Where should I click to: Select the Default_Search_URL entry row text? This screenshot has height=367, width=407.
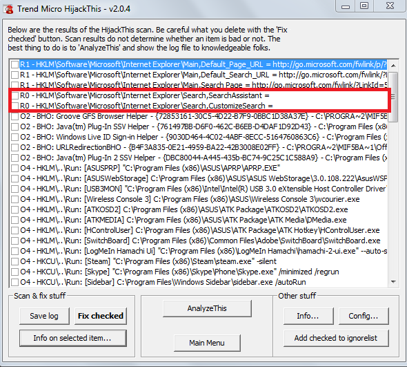coord(203,75)
